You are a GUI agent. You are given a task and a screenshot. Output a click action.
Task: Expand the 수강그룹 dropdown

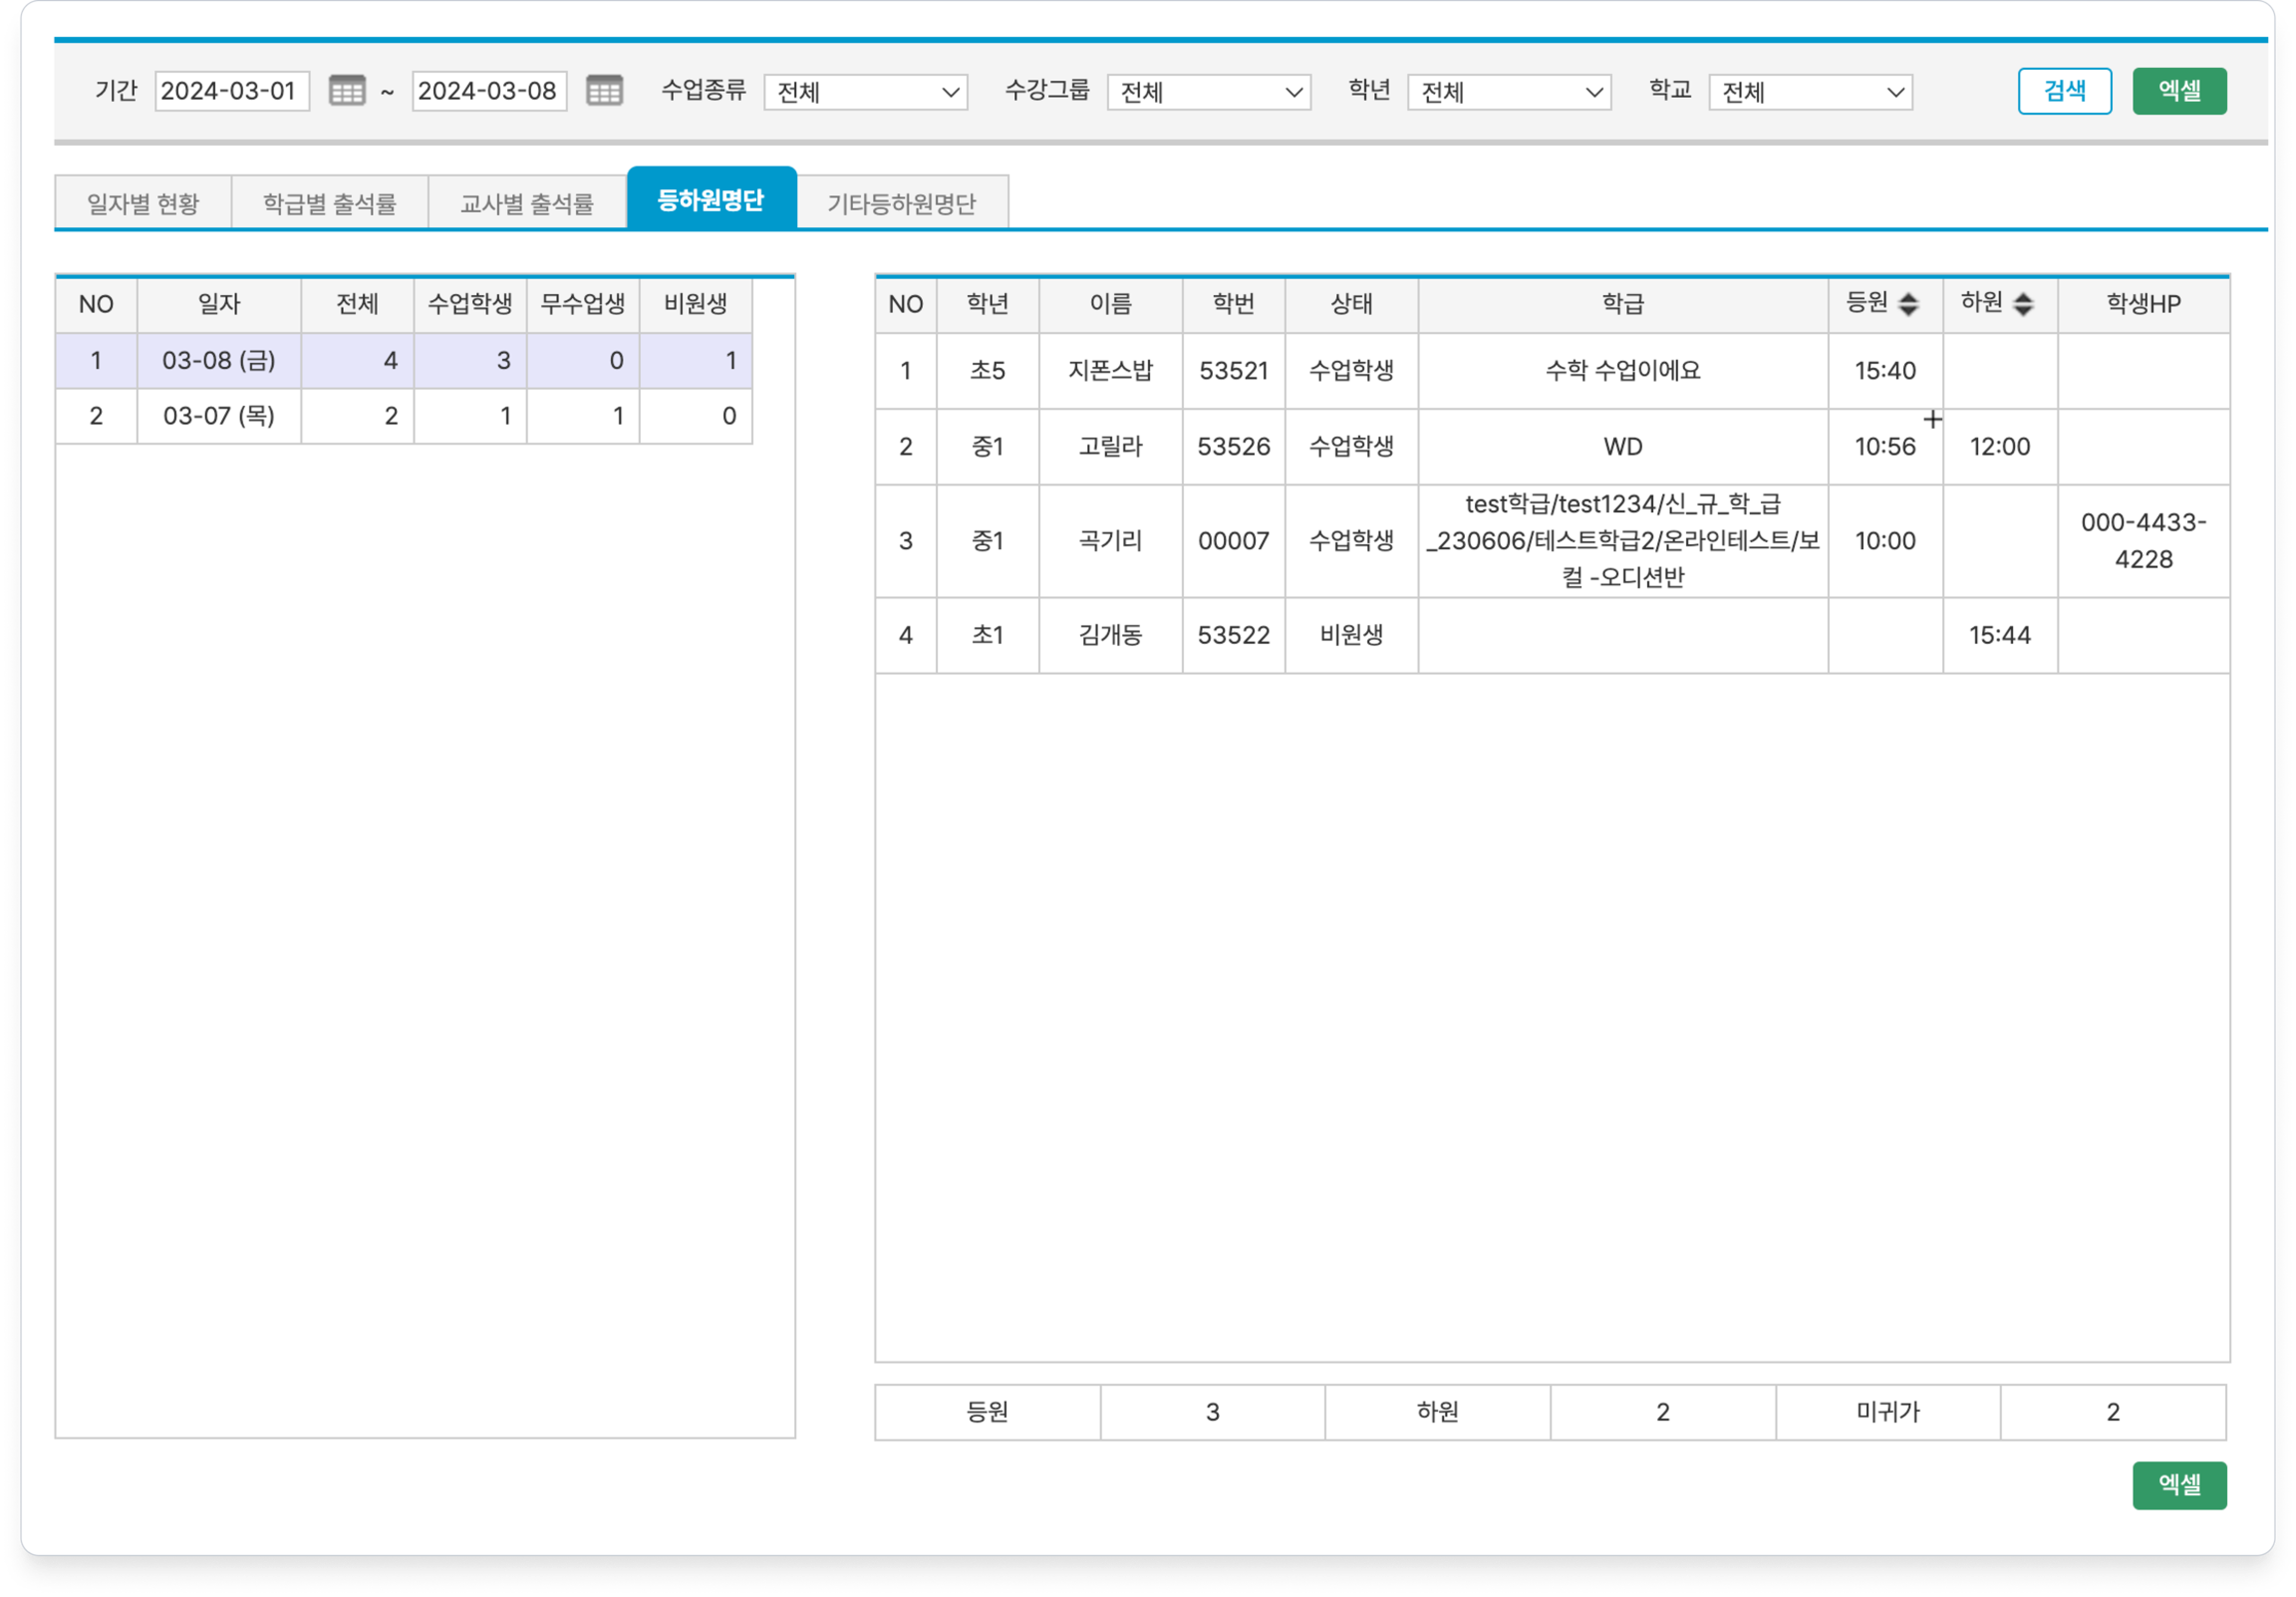click(x=1208, y=92)
